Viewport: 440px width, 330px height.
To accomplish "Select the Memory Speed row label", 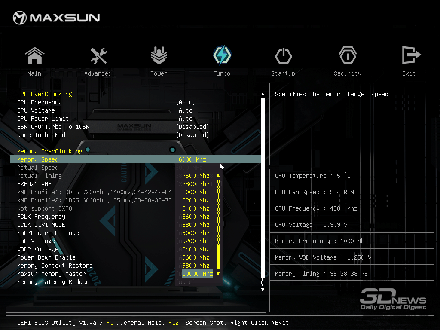I will 38,159.
